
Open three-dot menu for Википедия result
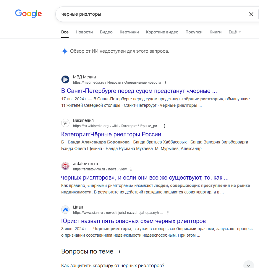pos(164,126)
